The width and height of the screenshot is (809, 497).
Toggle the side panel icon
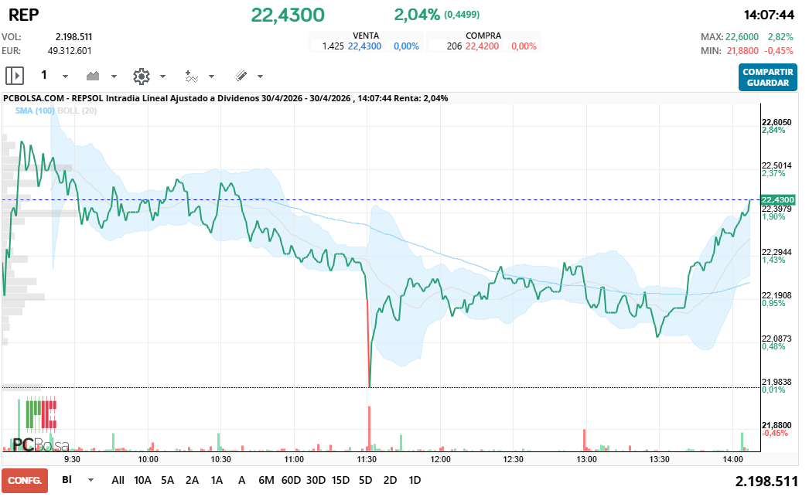[x=15, y=77]
